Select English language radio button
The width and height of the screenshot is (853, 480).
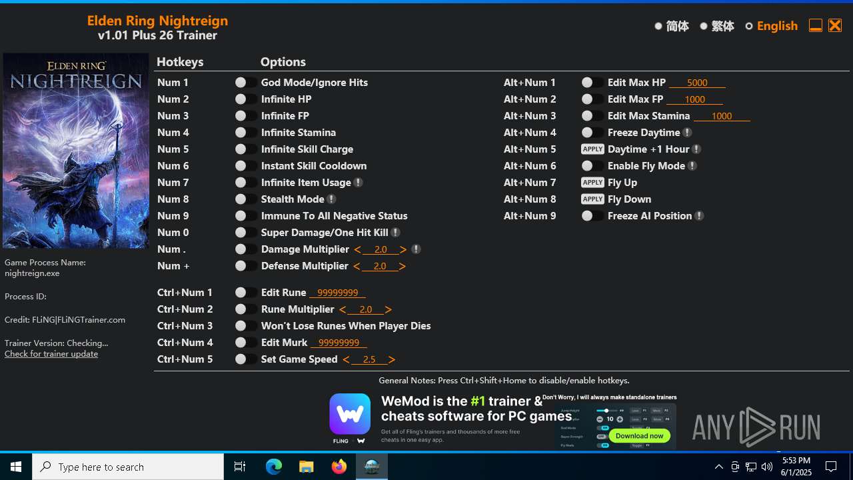749,26
